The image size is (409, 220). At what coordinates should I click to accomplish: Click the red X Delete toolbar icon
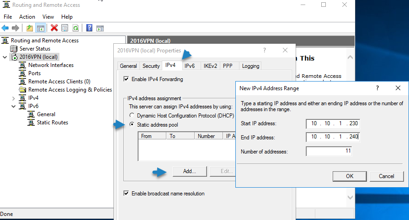click(x=54, y=28)
